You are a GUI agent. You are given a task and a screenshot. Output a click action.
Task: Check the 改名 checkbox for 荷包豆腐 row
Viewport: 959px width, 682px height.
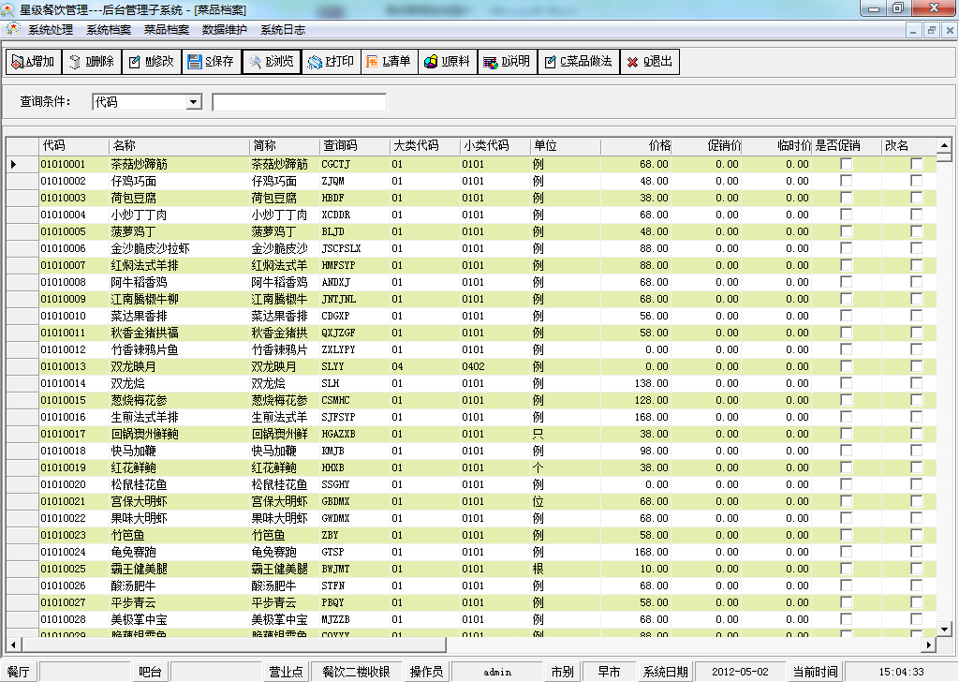[x=916, y=198]
